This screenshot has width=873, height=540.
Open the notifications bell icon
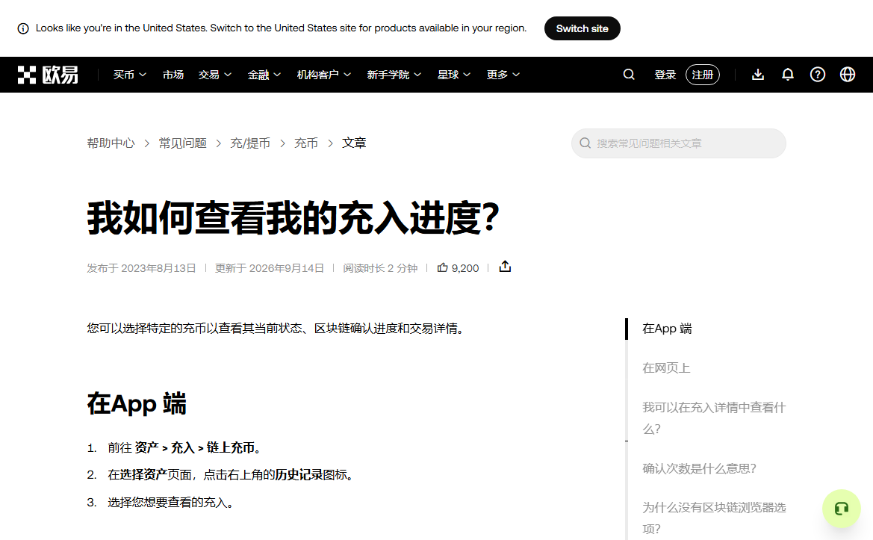[788, 75]
